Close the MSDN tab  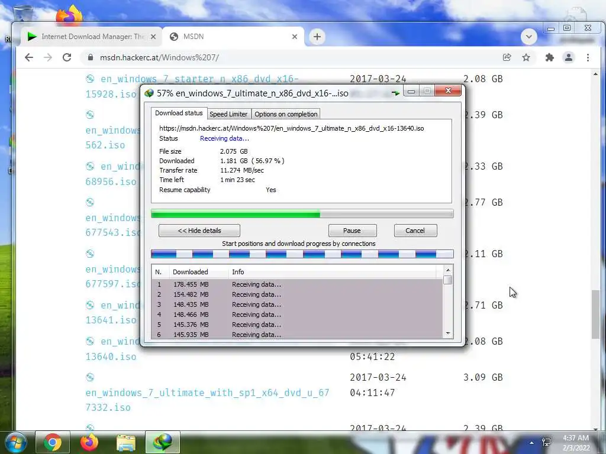pyautogui.click(x=295, y=37)
